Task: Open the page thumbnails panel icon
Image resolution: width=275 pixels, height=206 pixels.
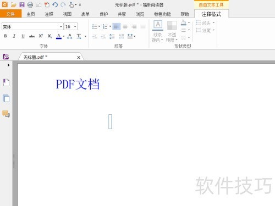Action: click(6, 98)
